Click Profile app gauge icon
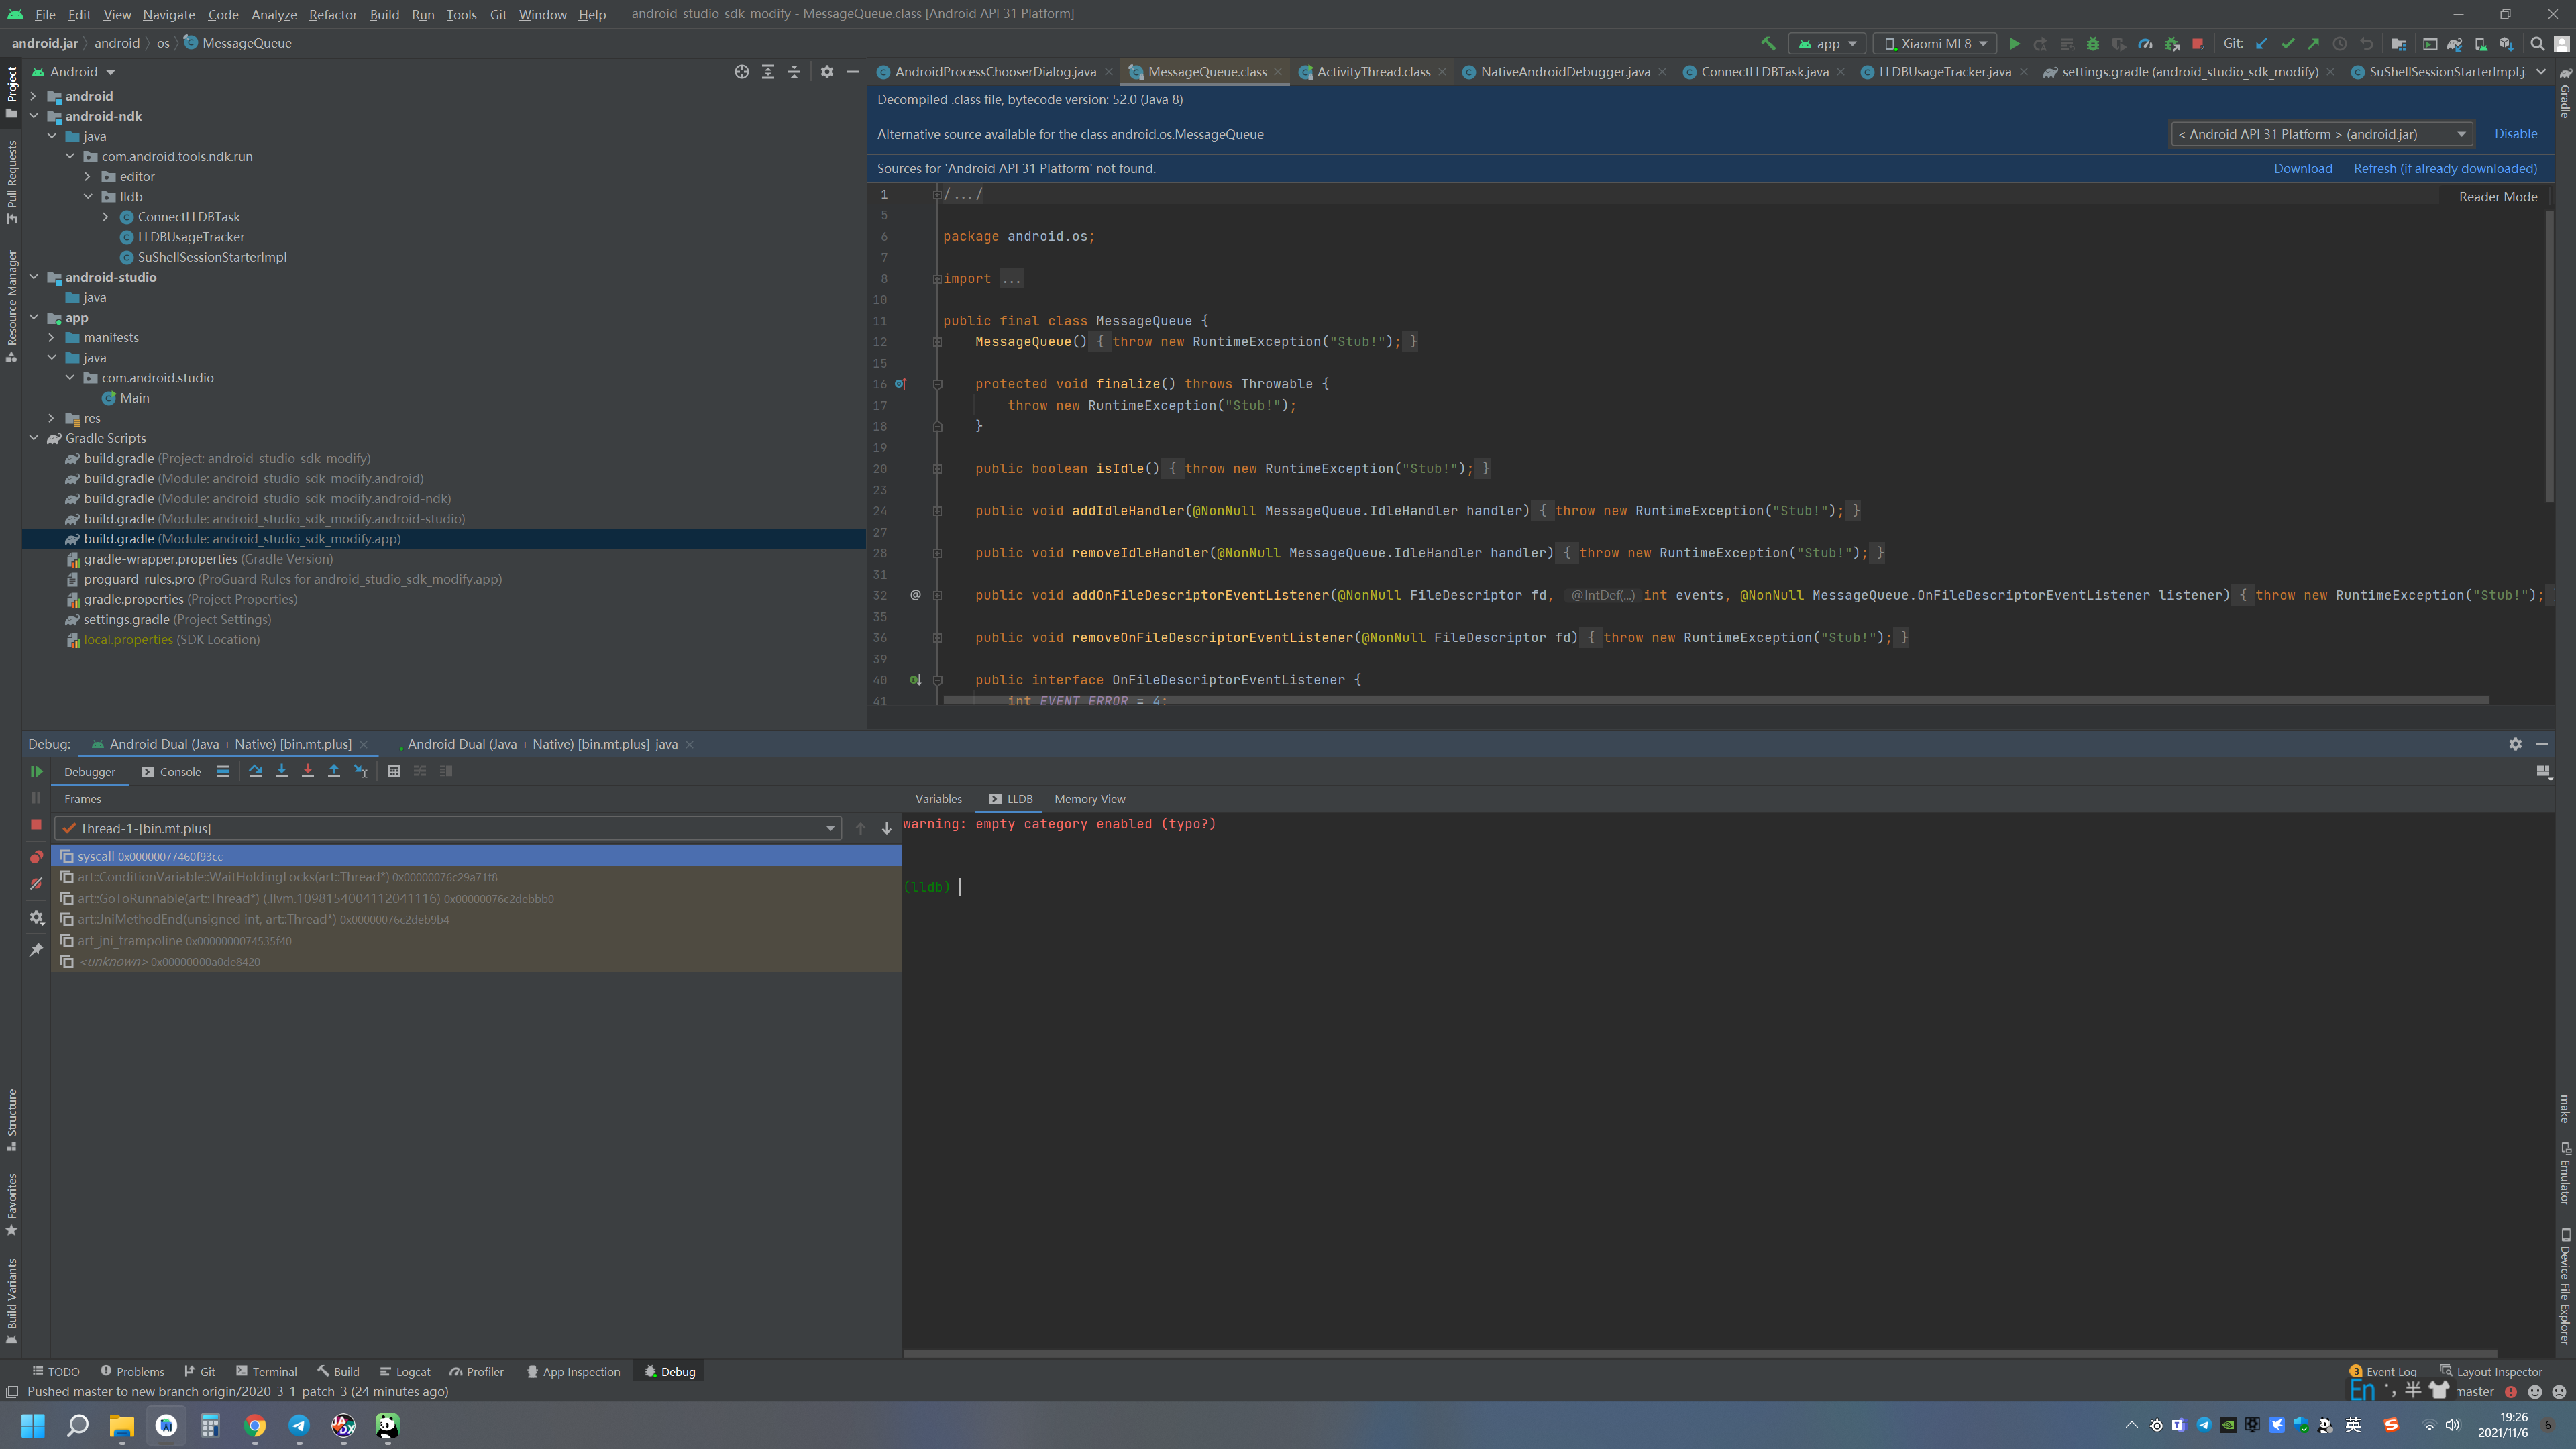 2145,44
